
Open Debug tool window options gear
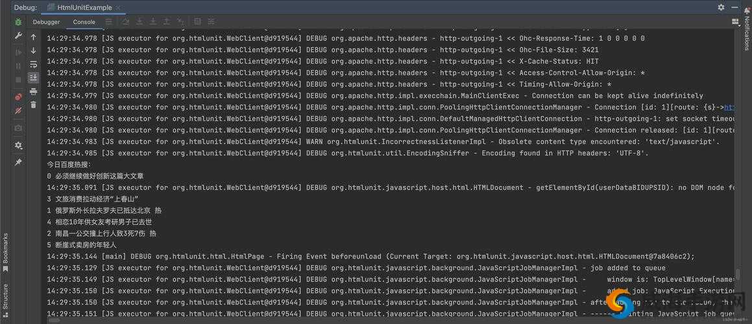tap(721, 7)
